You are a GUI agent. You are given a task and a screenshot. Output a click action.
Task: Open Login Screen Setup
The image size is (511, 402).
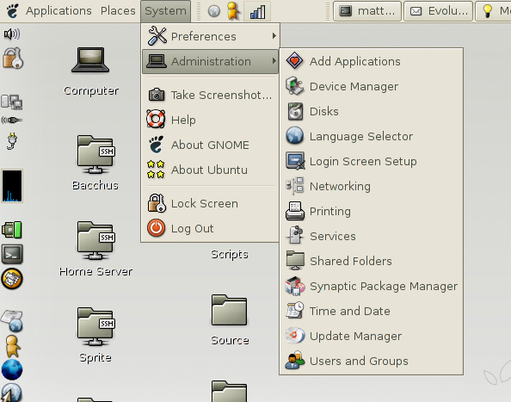(x=371, y=161)
